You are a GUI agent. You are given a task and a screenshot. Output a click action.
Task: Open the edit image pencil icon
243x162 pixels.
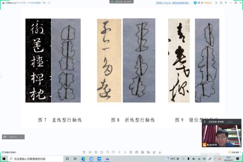(154, 152)
